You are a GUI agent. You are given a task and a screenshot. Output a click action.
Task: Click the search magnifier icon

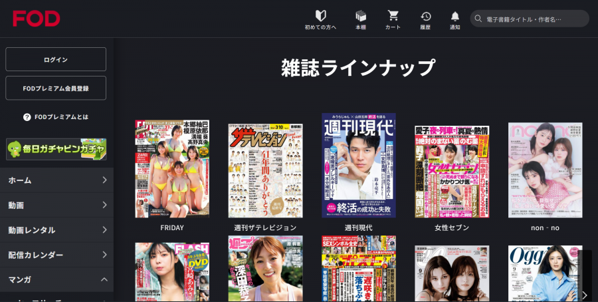point(478,19)
